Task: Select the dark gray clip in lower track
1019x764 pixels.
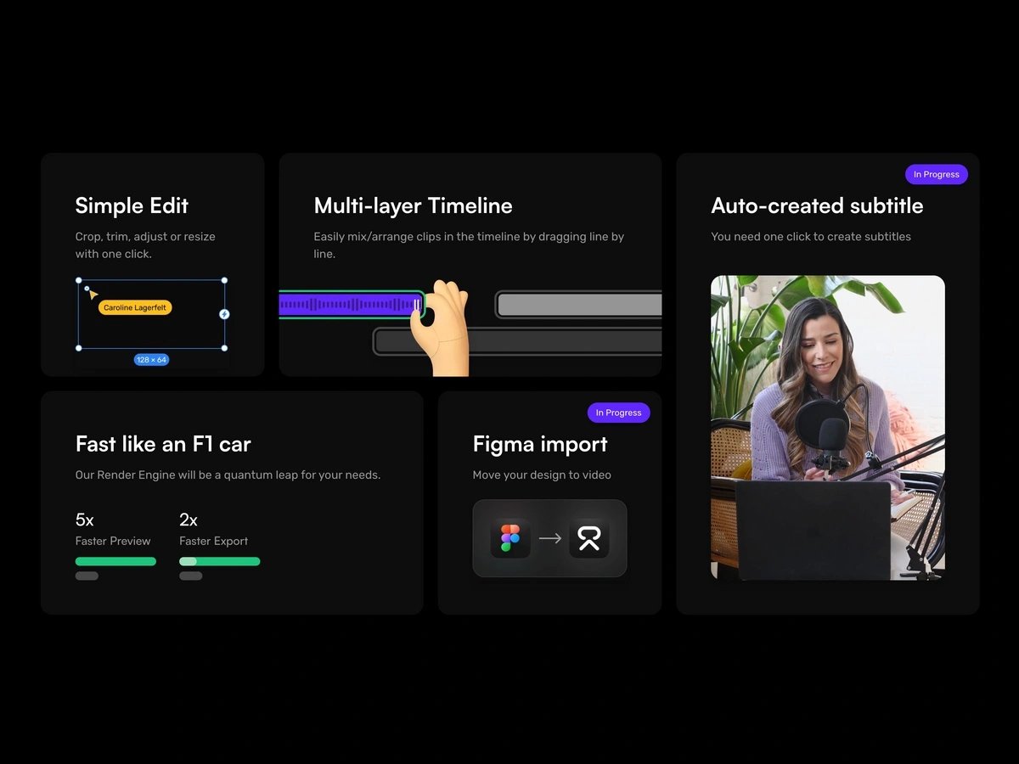Action: (x=518, y=341)
